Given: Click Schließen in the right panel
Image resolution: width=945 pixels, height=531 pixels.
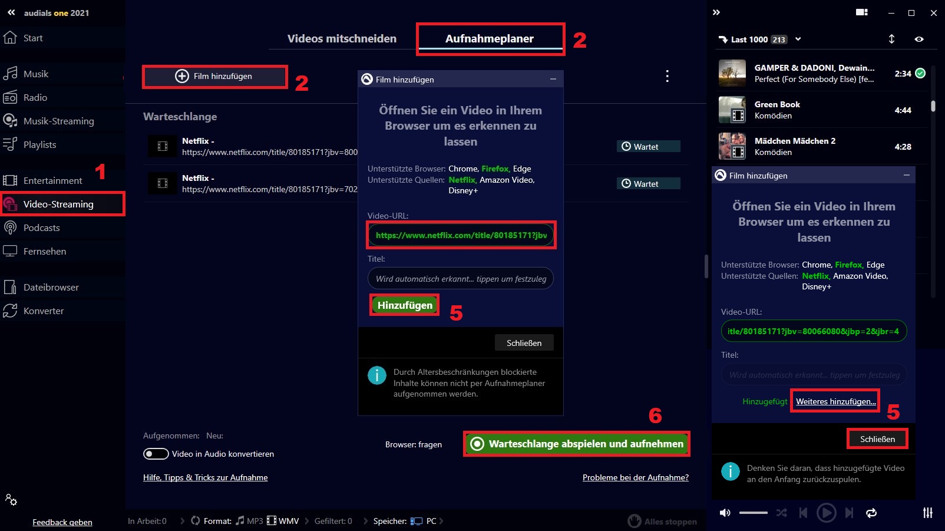Looking at the screenshot, I should click(877, 439).
